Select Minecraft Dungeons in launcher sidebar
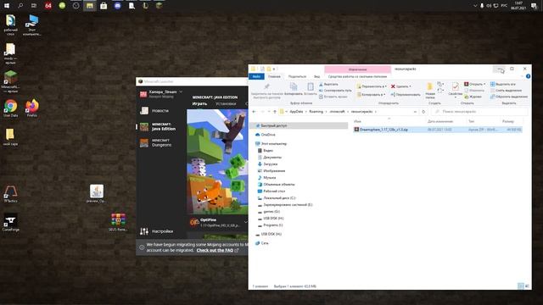Screen dimensions: 543x305 pos(156,143)
